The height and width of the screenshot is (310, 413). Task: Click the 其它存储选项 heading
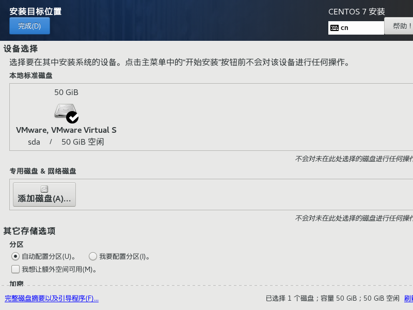pyautogui.click(x=29, y=231)
